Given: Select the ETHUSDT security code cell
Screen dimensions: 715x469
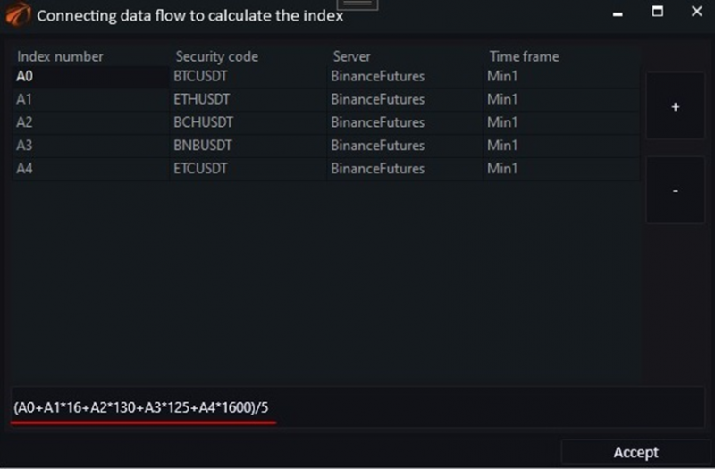Looking at the screenshot, I should 248,99.
